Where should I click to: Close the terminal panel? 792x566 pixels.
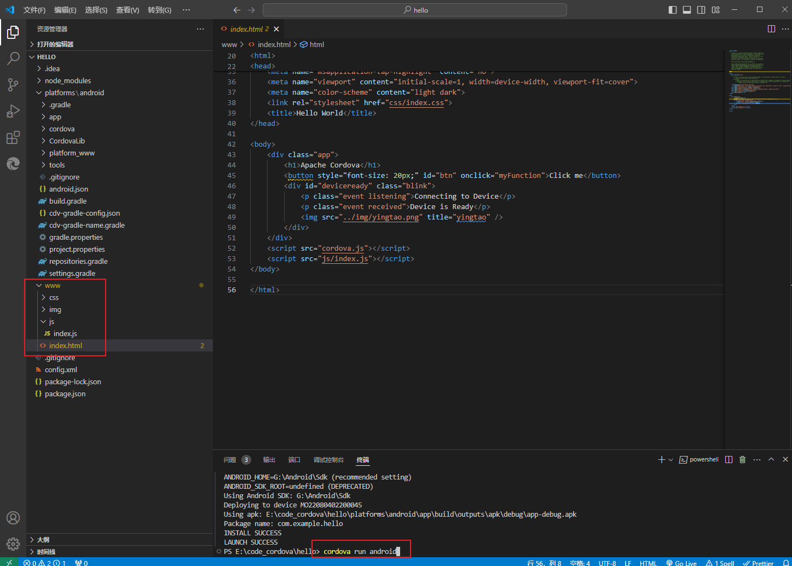pyautogui.click(x=785, y=460)
